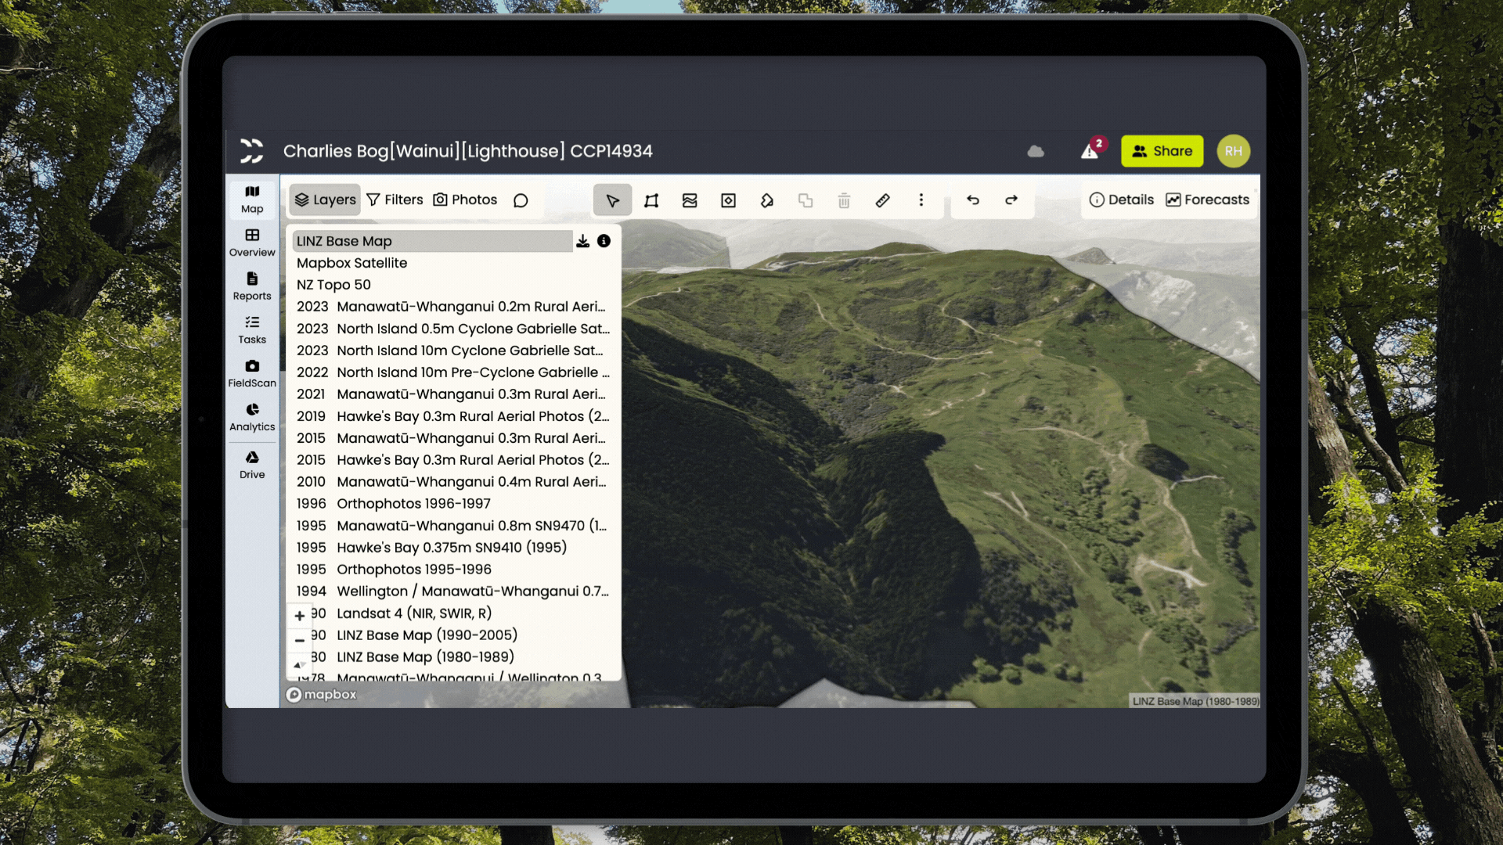The height and width of the screenshot is (845, 1503).
Task: Select the ruler measure tool
Action: (882, 200)
